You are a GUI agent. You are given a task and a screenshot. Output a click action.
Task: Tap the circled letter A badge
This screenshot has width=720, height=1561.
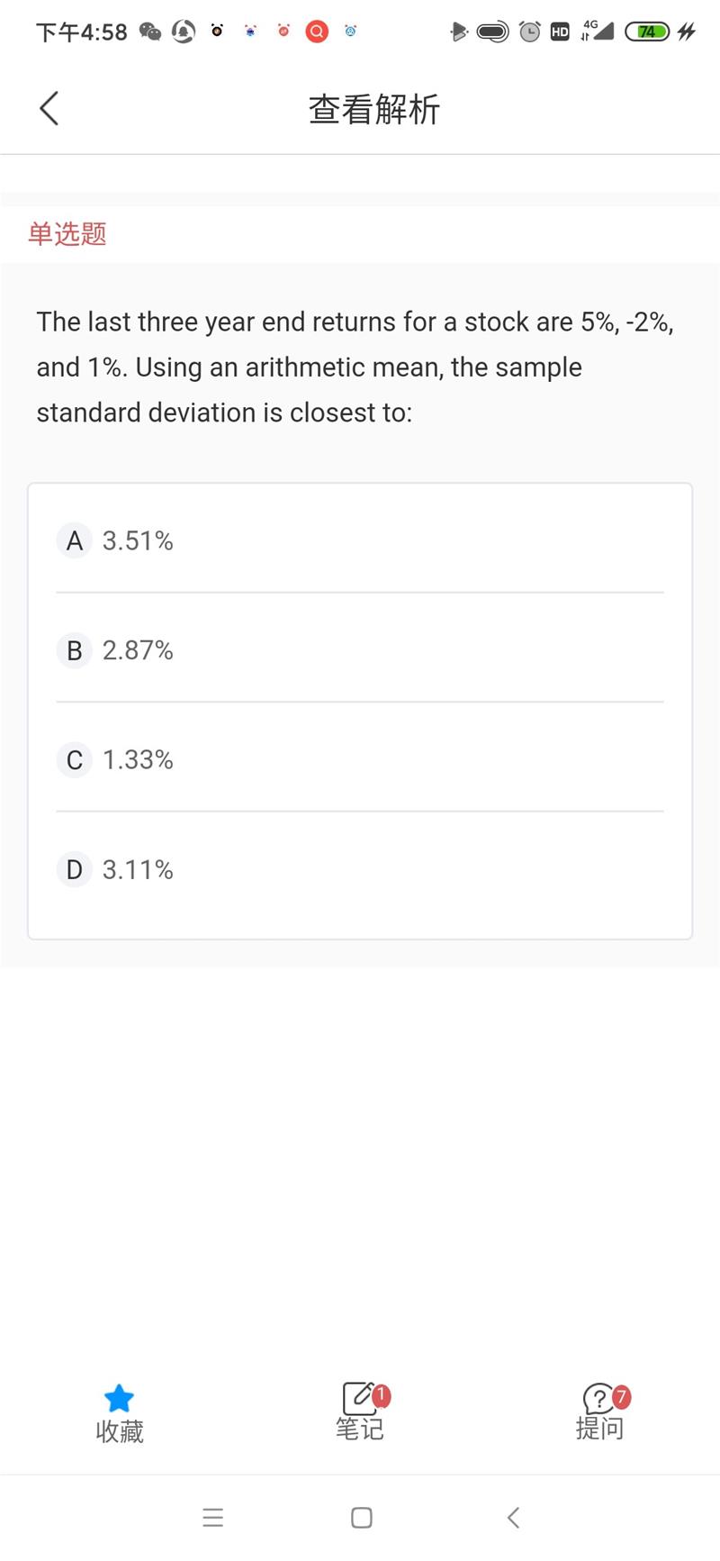(75, 540)
